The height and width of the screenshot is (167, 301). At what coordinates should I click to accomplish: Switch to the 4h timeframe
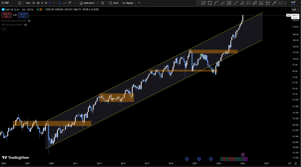pos(38,3)
